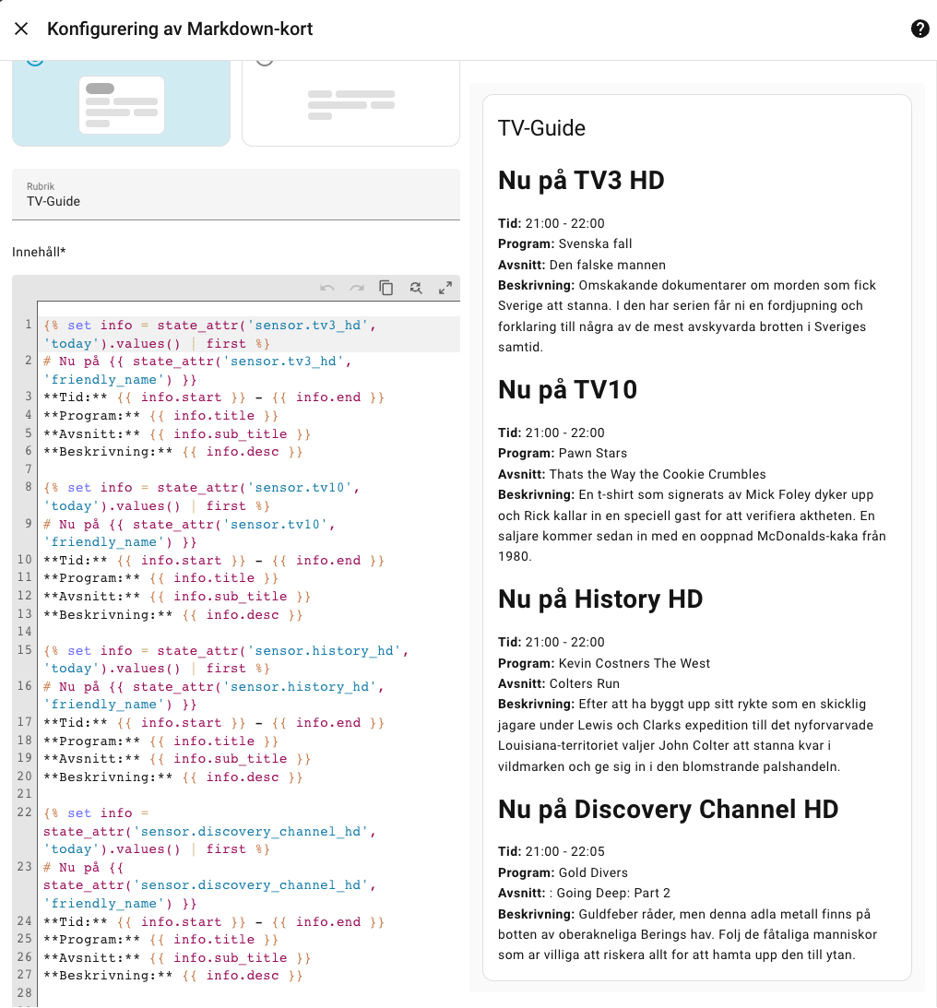The image size is (937, 1008).
Task: Click code line 5 '**Avsnitt:**' in the editor
Action: [177, 434]
